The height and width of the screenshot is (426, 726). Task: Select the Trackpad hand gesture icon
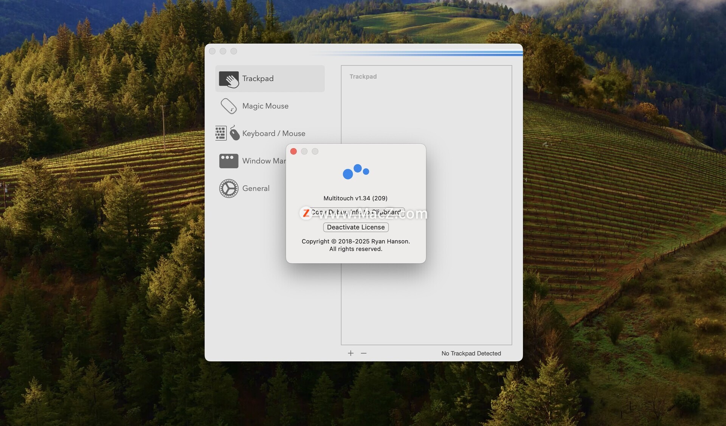pyautogui.click(x=229, y=79)
